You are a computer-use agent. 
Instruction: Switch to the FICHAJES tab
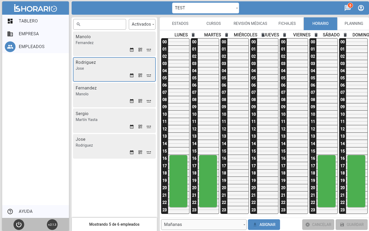pos(287,24)
